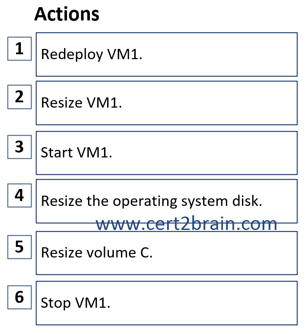Screen dimensions: 305x334
Task: Click the word 'Stop' in action six
Action: 56,303
